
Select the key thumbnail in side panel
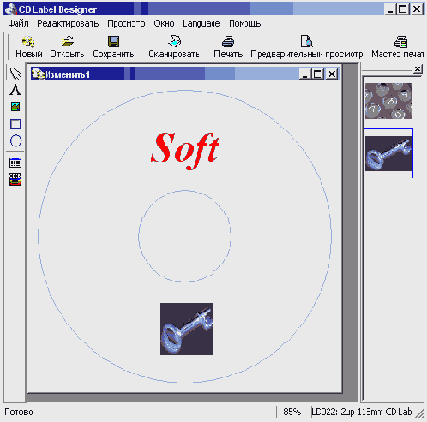[388, 153]
